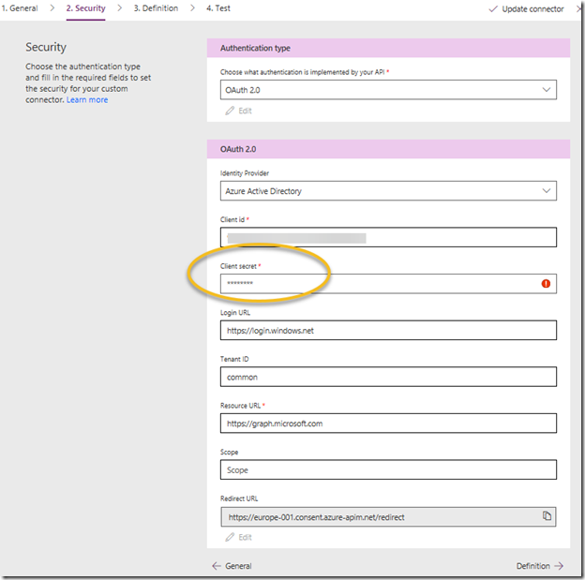Focus the Client id input field
Screen dimensions: 585x580
pyautogui.click(x=388, y=237)
